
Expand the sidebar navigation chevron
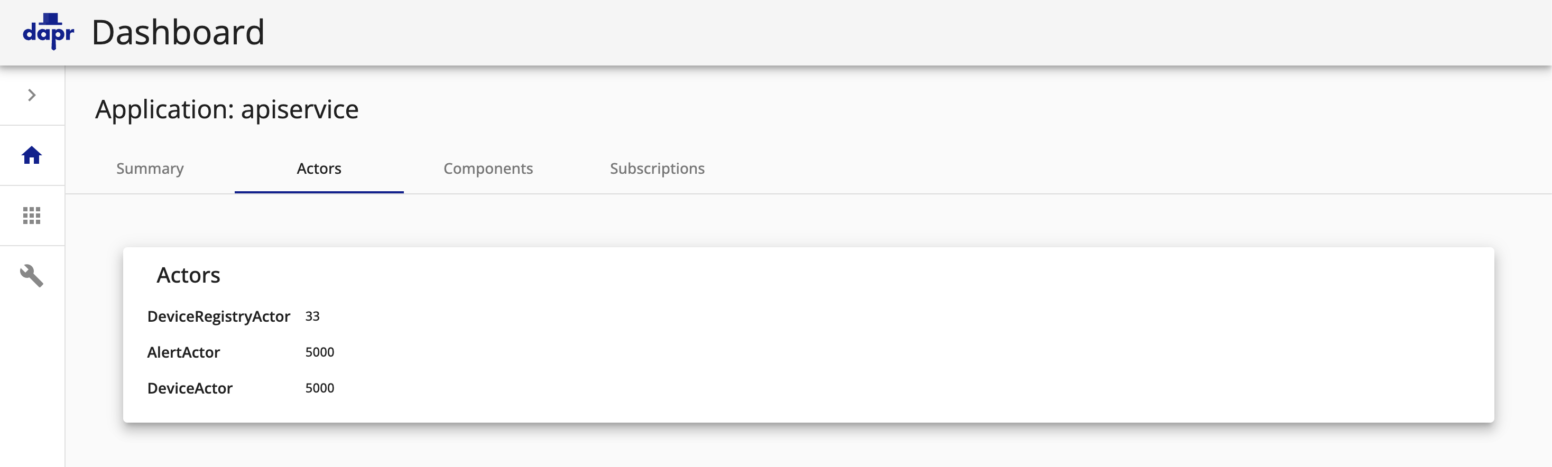point(32,95)
